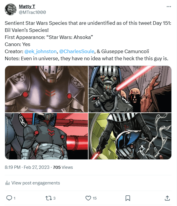Open the top-right red lightsaber image
The height and width of the screenshot is (206, 177).
pos(130,89)
